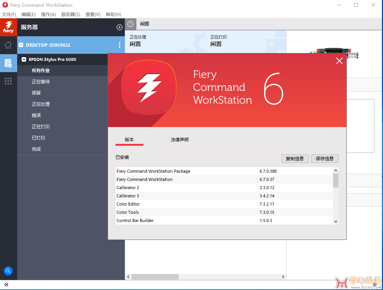Switch to the 版本 tab
Viewport: 383px width, 290px height.
(x=129, y=139)
